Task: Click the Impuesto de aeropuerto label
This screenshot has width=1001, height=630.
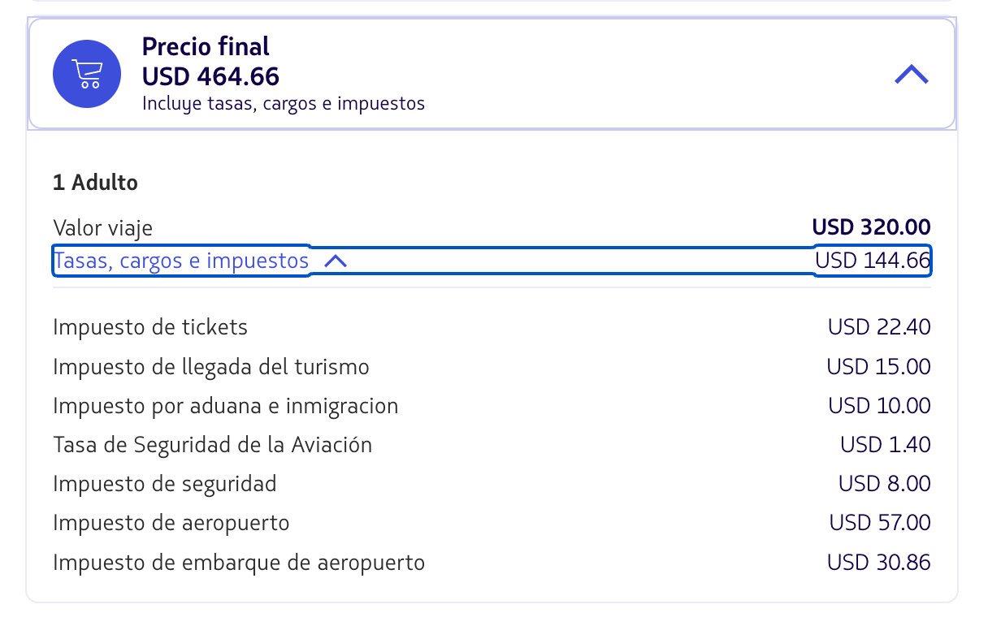Action: pyautogui.click(x=171, y=523)
